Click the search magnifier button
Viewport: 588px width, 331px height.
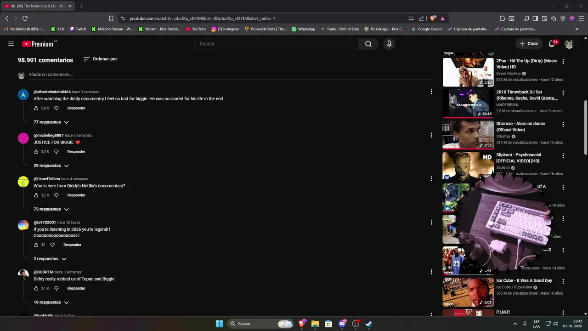click(x=368, y=44)
